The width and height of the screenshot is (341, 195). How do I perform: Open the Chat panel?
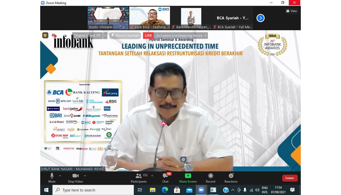click(165, 177)
